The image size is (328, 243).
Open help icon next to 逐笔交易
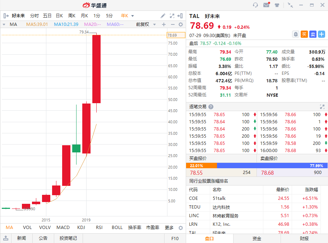(x=211, y=107)
